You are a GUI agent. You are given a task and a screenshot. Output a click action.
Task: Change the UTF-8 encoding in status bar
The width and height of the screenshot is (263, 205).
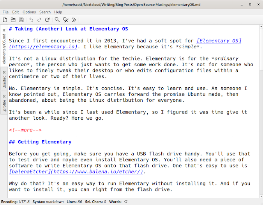coord(23,201)
